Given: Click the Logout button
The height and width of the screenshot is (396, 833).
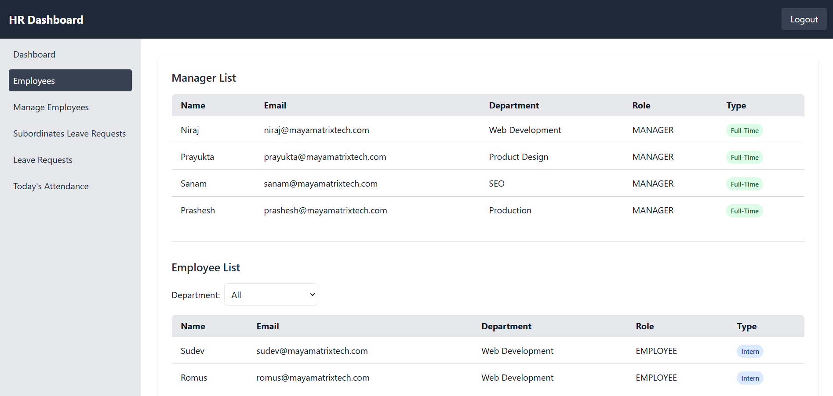Looking at the screenshot, I should [x=804, y=19].
